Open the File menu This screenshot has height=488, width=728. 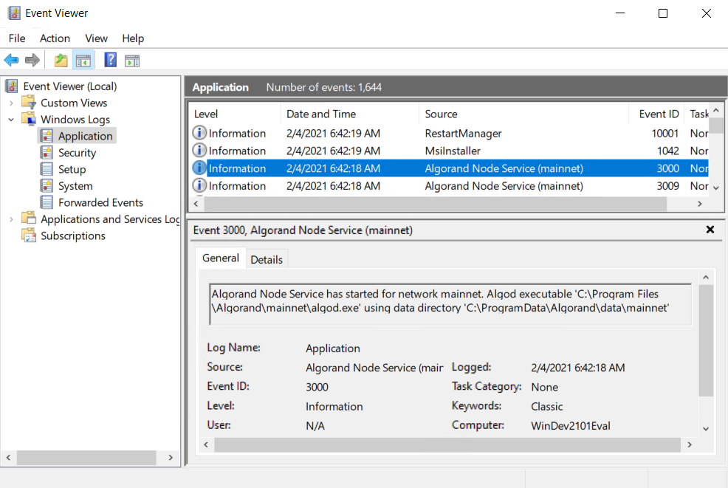point(17,38)
